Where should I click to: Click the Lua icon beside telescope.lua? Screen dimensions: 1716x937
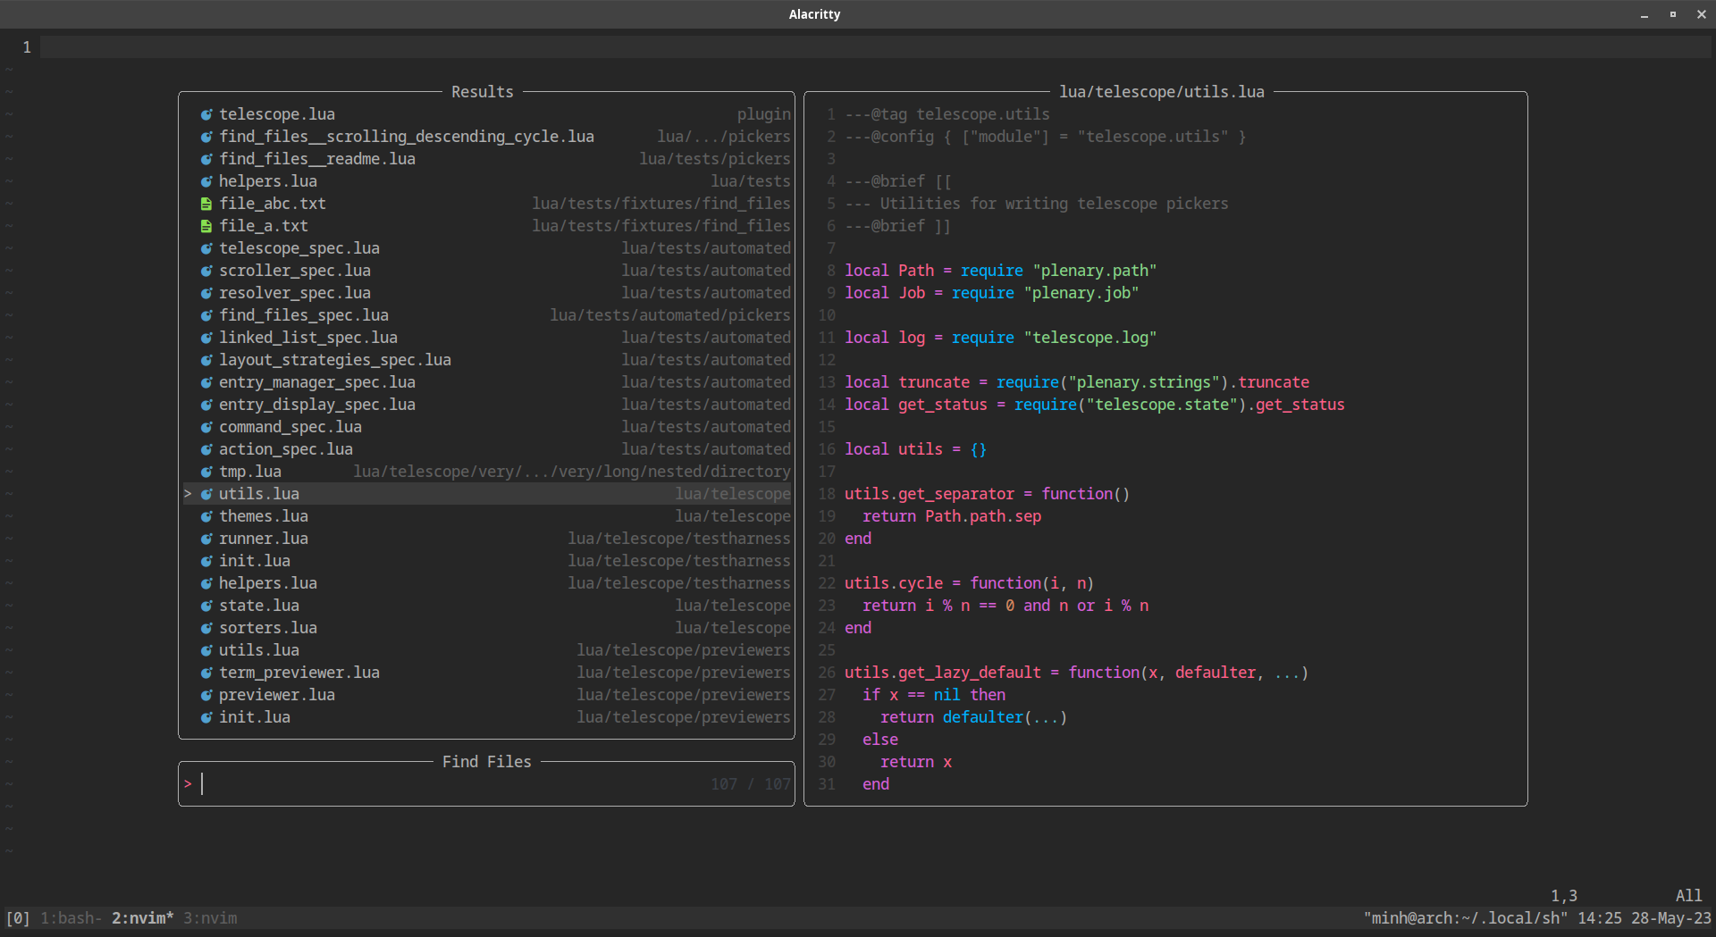(206, 113)
